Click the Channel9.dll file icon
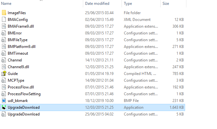Viewport: 217px width, 129px height. pos(4,67)
